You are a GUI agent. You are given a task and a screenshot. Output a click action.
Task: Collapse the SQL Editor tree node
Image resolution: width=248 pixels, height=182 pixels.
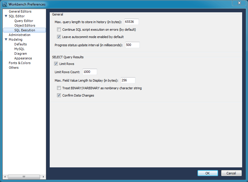tap(6, 16)
